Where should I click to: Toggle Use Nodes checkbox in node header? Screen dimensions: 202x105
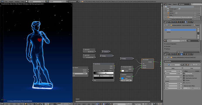(133, 104)
